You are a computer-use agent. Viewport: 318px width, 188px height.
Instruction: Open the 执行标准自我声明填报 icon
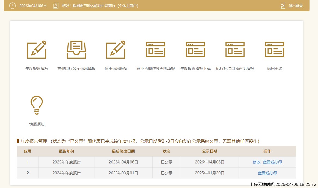[x=235, y=50]
